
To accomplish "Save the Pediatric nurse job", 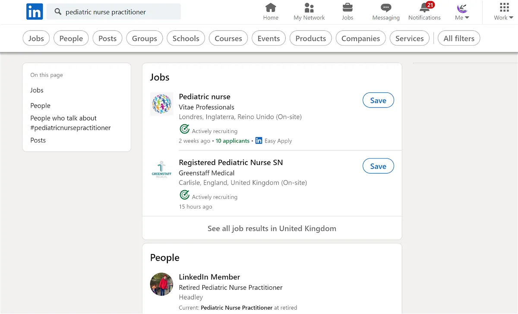I will click(378, 100).
